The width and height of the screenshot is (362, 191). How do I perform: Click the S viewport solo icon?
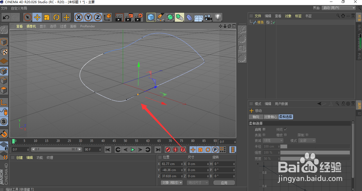[x=4, y=122]
